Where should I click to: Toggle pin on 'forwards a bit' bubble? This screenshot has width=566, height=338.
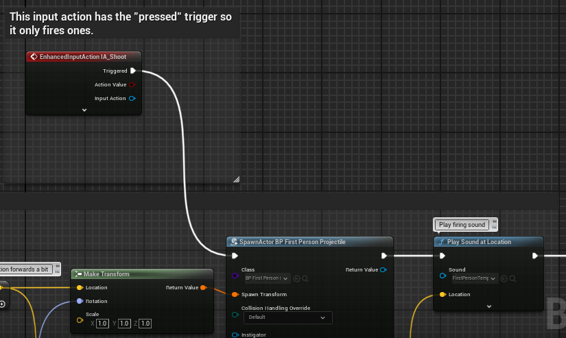(58, 266)
